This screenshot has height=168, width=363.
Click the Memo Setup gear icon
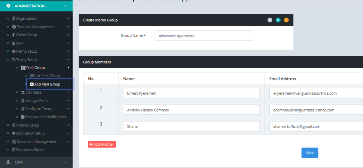coord(14,51)
